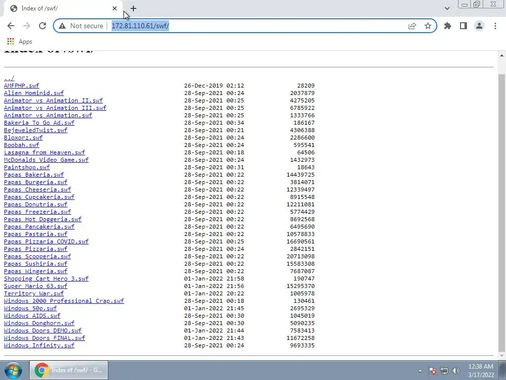Open Lasagna from Heaven.swf link
The height and width of the screenshot is (380, 506).
click(x=44, y=152)
